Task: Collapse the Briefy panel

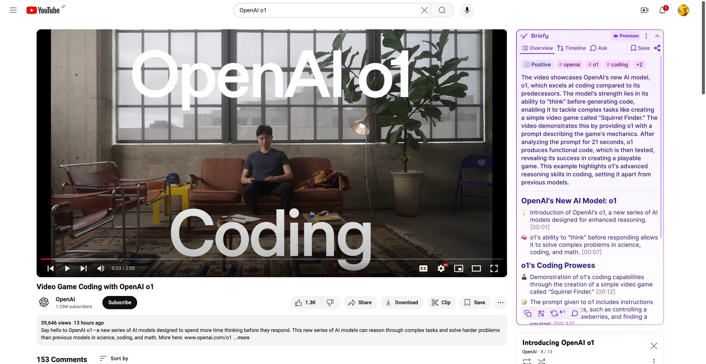Action: click(x=657, y=36)
